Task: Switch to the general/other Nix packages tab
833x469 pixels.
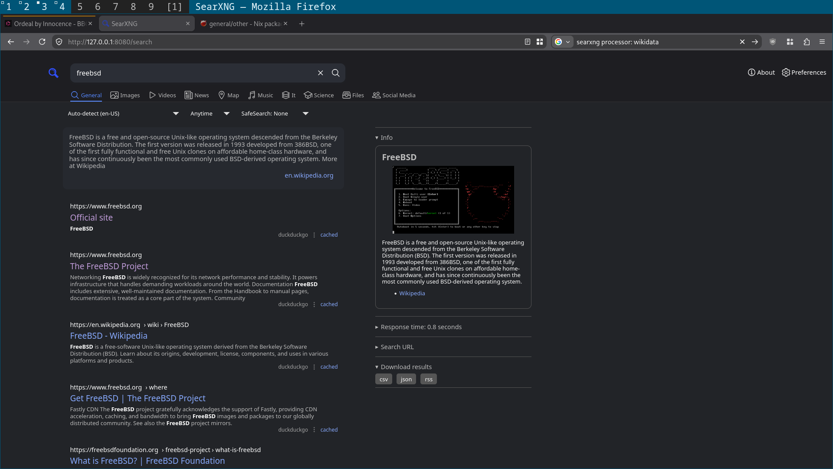Action: pos(245,24)
